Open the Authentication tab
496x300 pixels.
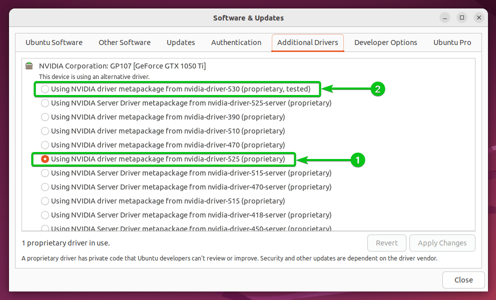click(236, 42)
